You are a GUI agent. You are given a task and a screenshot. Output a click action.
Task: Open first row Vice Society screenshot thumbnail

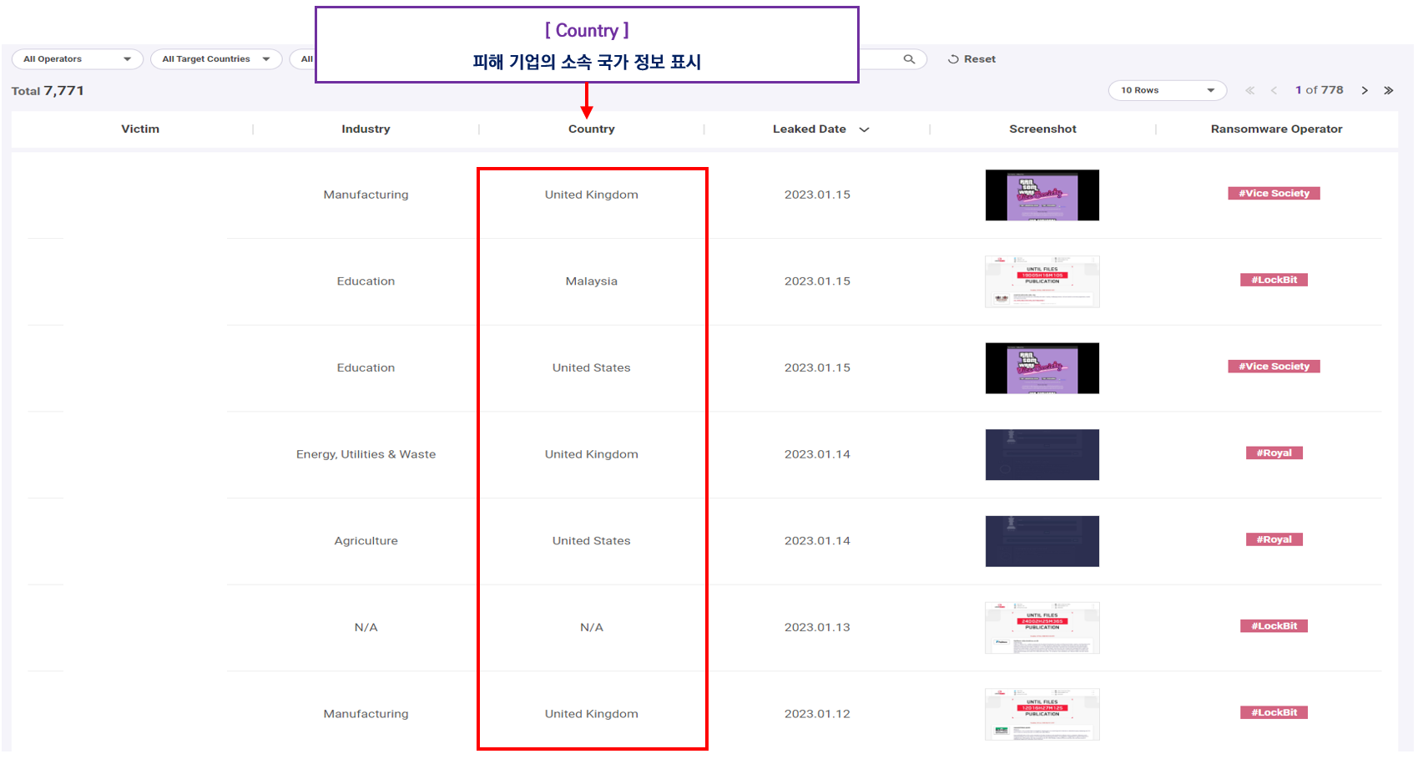1042,195
